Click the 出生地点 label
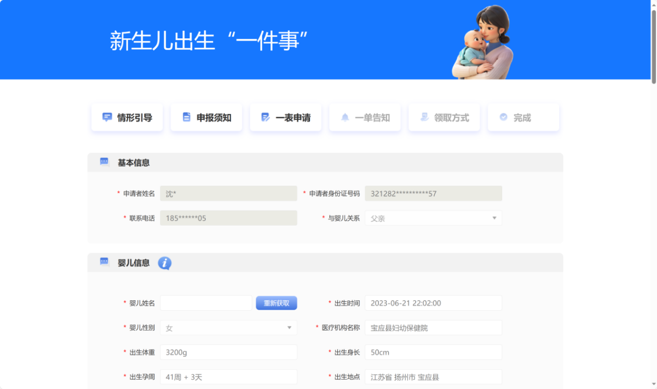Image resolution: width=657 pixels, height=389 pixels. (347, 377)
